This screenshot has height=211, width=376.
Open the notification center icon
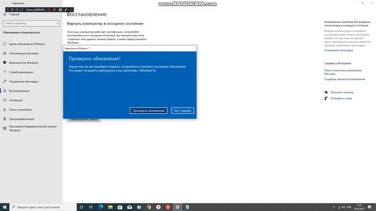click(370, 207)
